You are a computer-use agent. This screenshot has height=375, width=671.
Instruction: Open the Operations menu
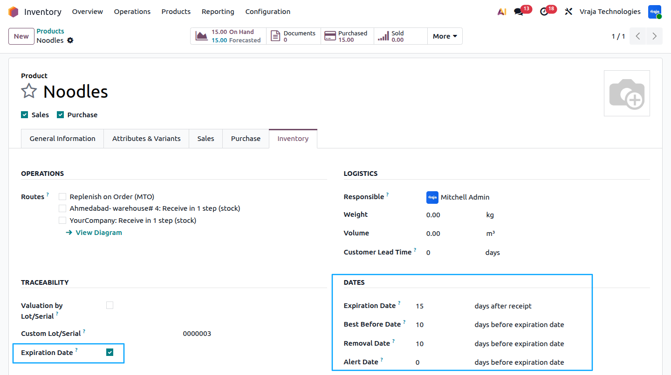click(x=132, y=12)
